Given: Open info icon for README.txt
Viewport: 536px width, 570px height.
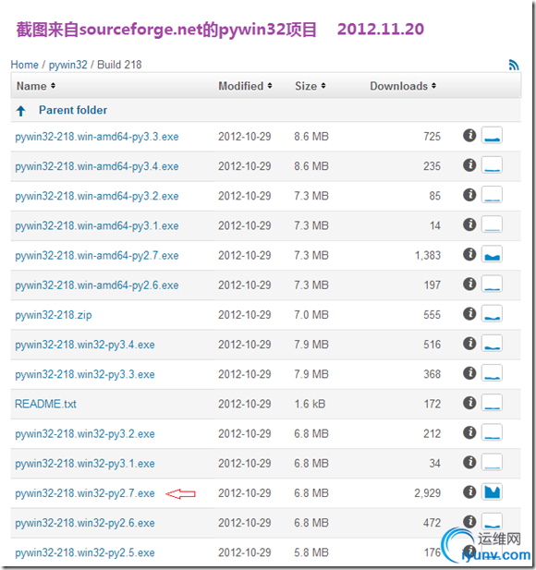Looking at the screenshot, I should 469,403.
